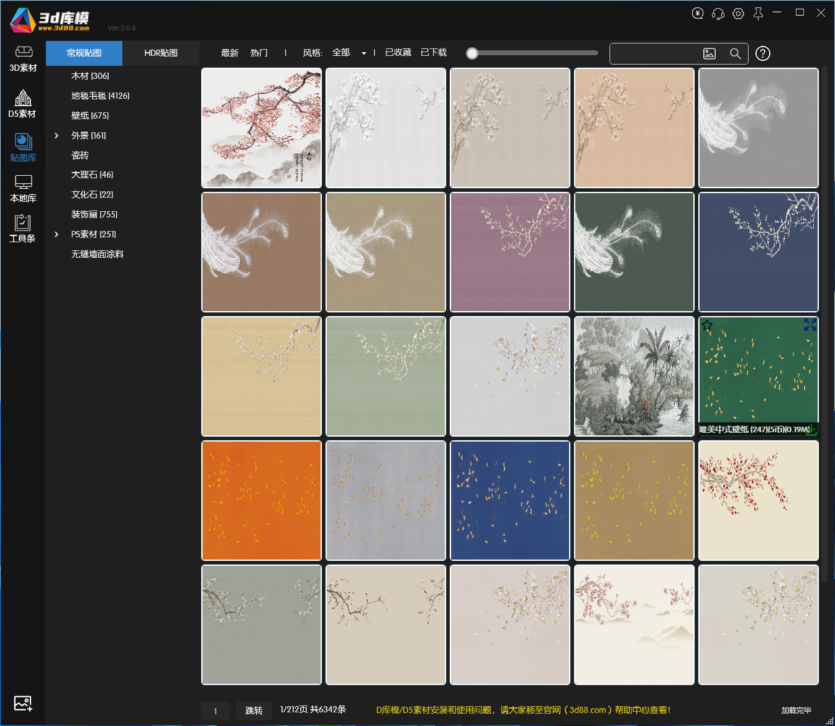Select the pink blossom with mountains thumbnail
The height and width of the screenshot is (726, 835).
(x=634, y=625)
